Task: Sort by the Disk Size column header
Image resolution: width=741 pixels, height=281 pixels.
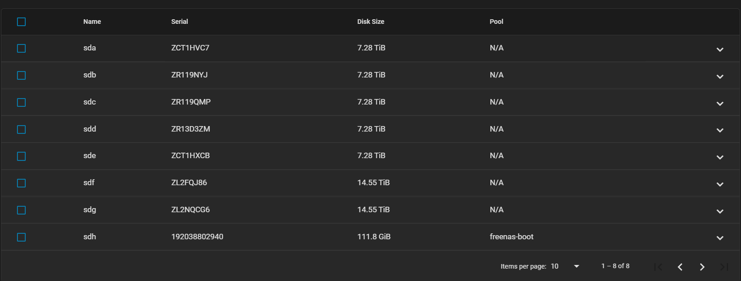Action: [370, 22]
